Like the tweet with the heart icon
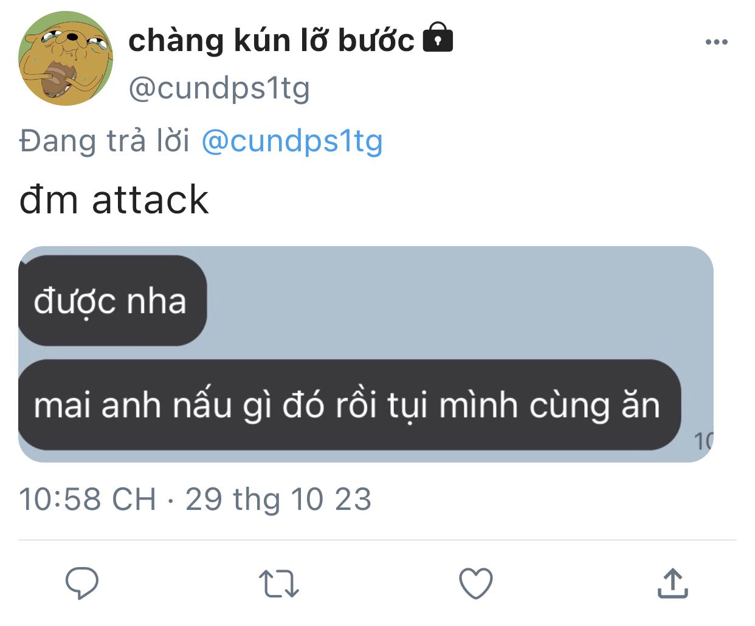Viewport: 755px width, 626px height. click(x=475, y=583)
